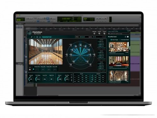Enable the Show Images radio button
The image size is (157, 118).
click(x=111, y=40)
